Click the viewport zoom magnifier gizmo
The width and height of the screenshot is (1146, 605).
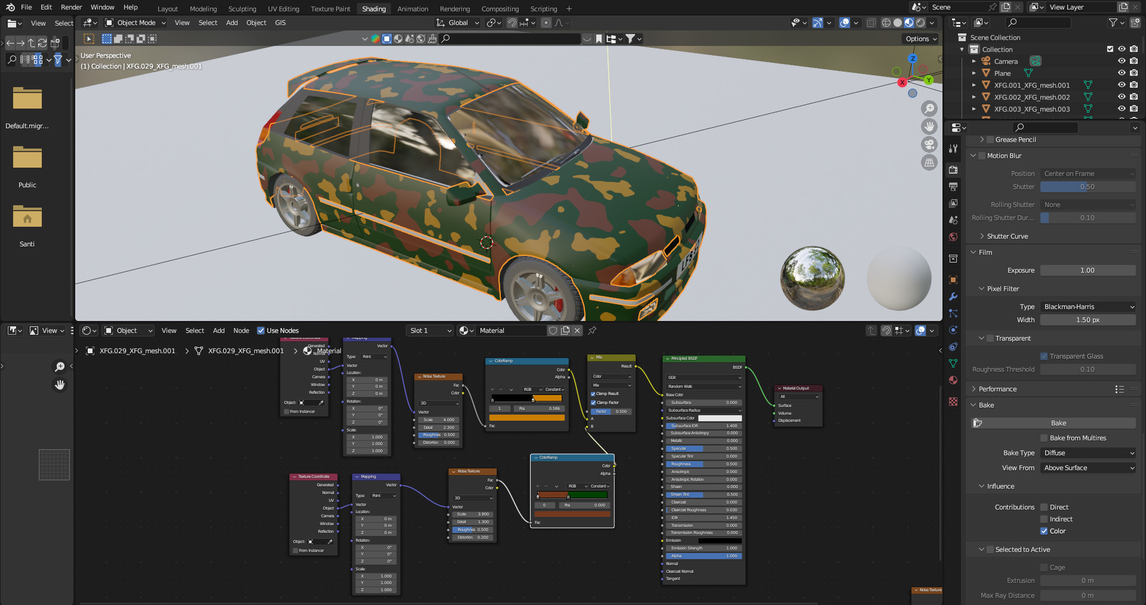(929, 109)
